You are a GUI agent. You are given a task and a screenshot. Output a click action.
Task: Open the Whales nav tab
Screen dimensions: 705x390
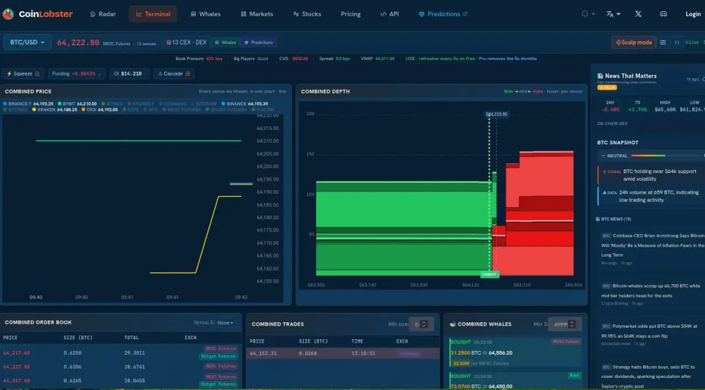coord(205,14)
